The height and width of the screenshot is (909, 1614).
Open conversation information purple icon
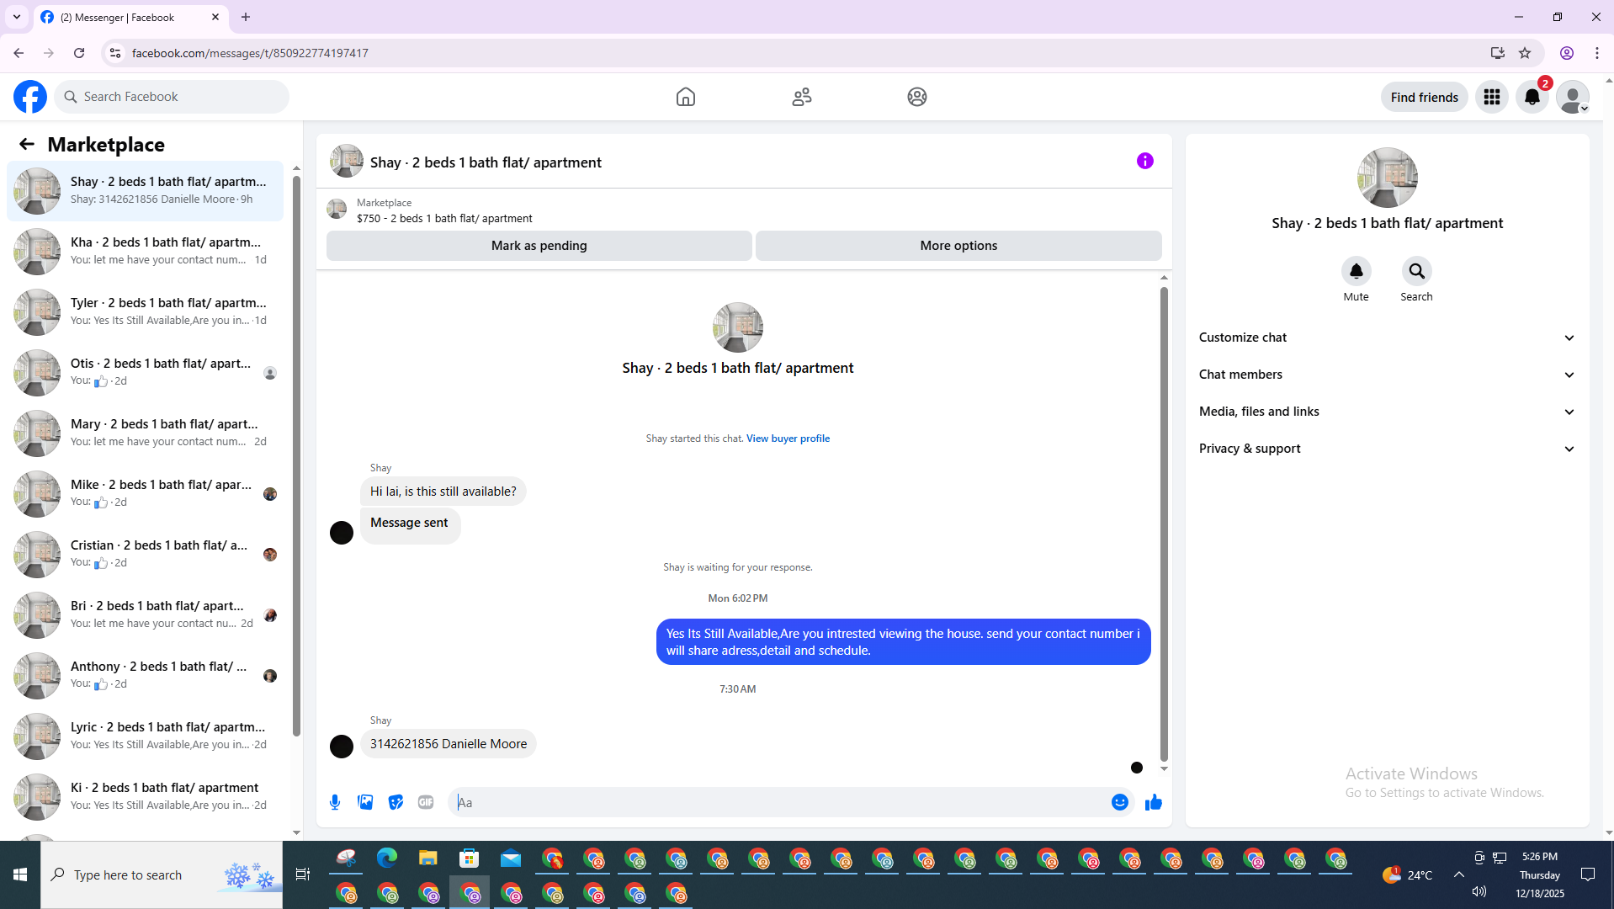[1145, 161]
